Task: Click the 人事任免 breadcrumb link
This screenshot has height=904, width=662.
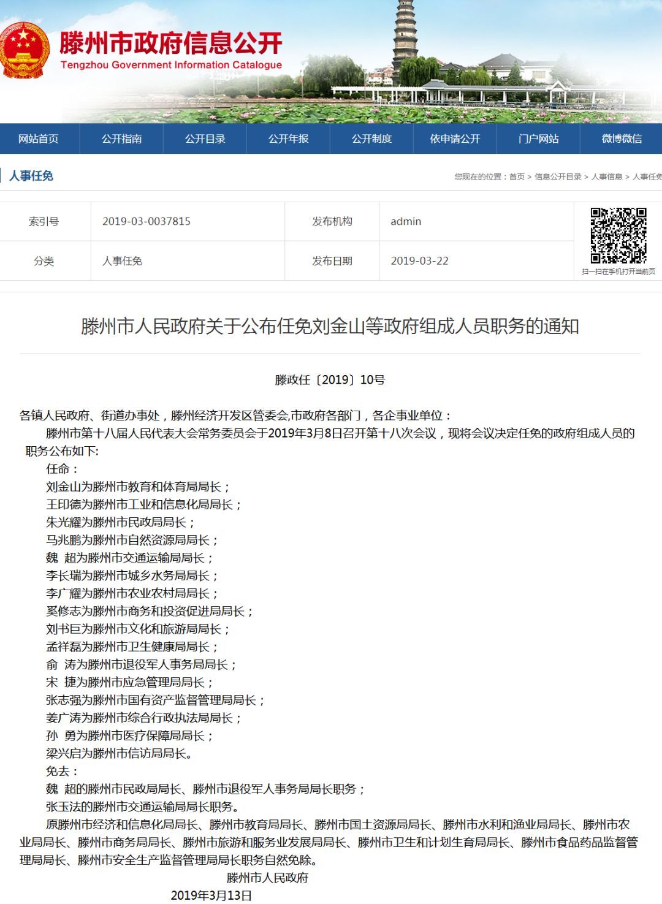Action: tap(648, 178)
